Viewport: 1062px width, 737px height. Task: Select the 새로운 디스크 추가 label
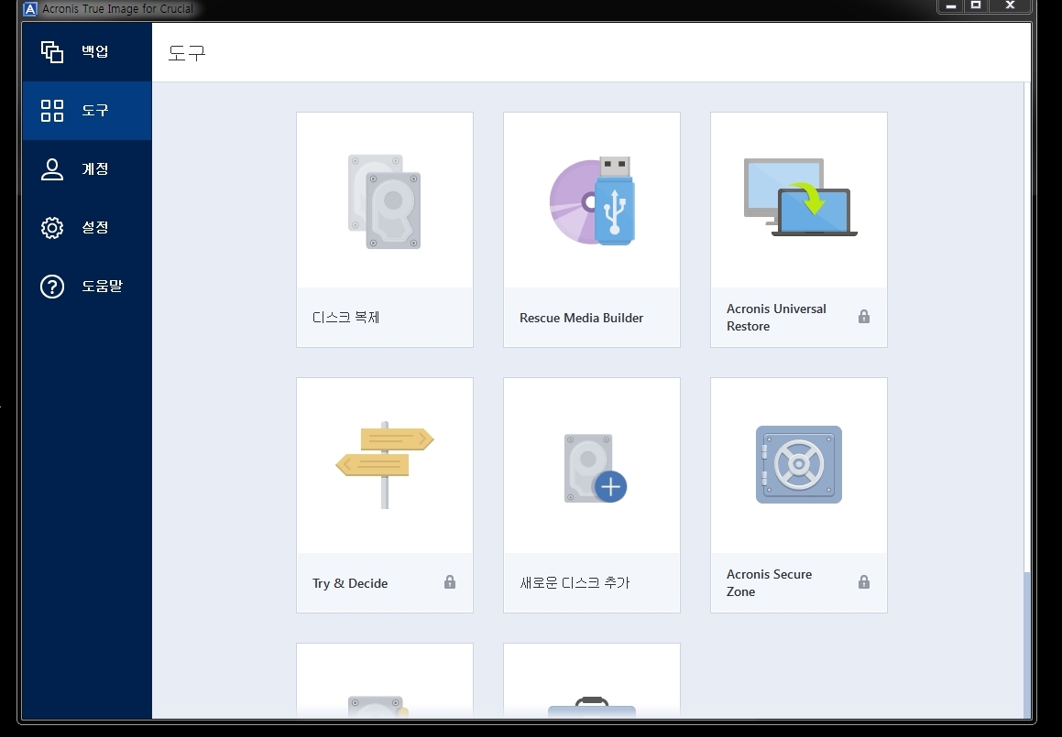575,582
